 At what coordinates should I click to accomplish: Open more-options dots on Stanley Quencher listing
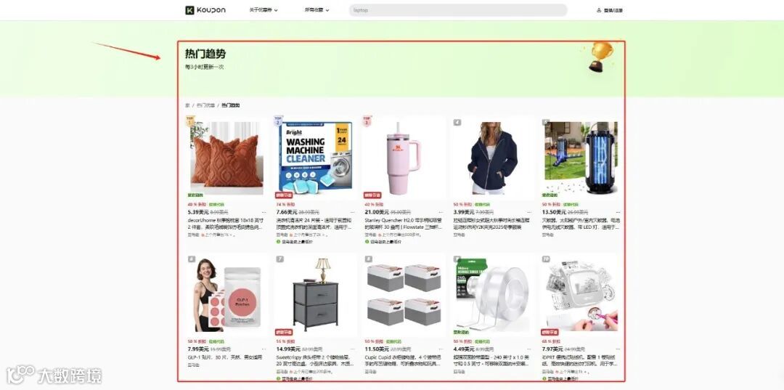point(441,213)
